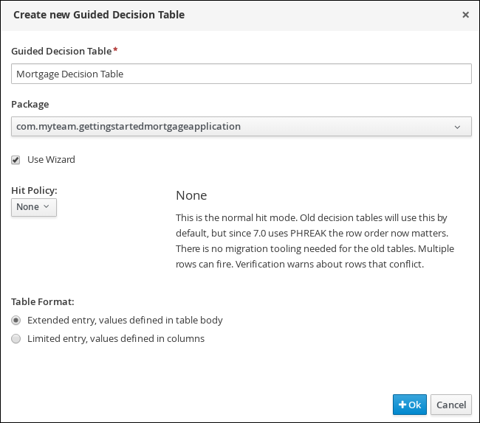Image resolution: width=480 pixels, height=423 pixels.
Task: Close the Create new Guided Decision Table dialog
Action: click(465, 15)
